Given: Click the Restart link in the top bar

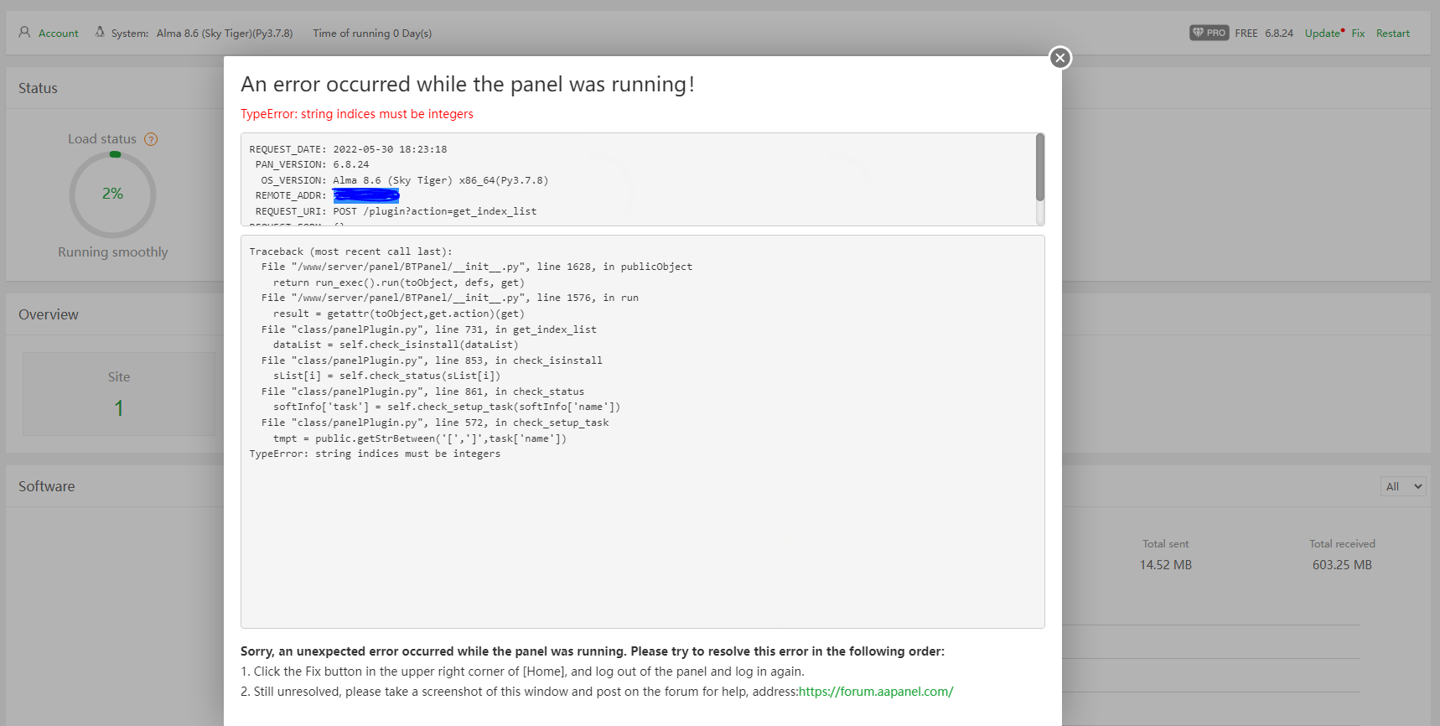Looking at the screenshot, I should tap(1393, 34).
